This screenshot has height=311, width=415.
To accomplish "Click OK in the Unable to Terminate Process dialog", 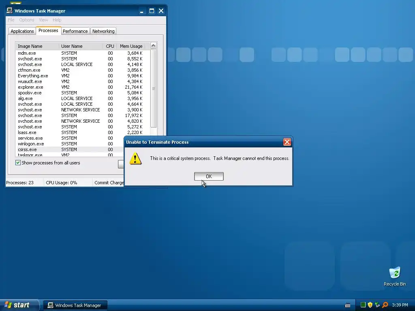I will pyautogui.click(x=209, y=177).
